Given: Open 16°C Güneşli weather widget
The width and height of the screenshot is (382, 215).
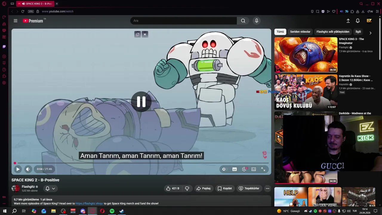Looking at the screenshot, I should pos(288,211).
